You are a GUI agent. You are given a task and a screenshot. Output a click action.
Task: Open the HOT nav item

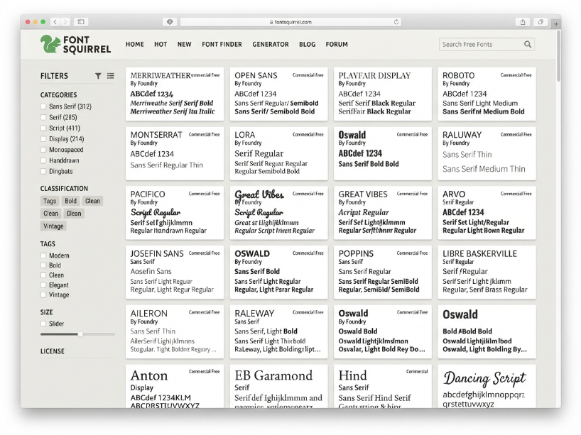pos(161,45)
